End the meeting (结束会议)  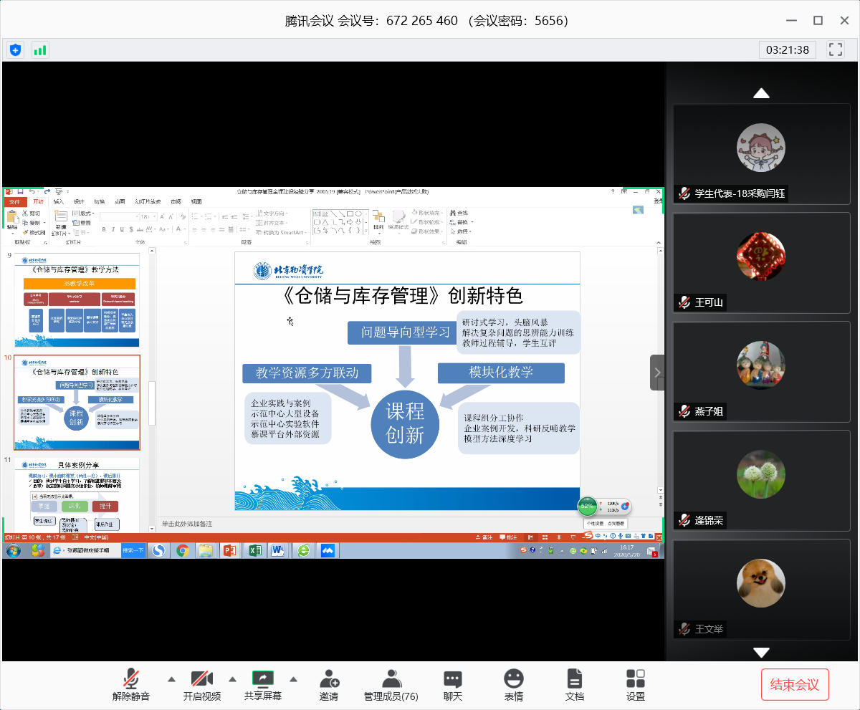[x=794, y=684]
